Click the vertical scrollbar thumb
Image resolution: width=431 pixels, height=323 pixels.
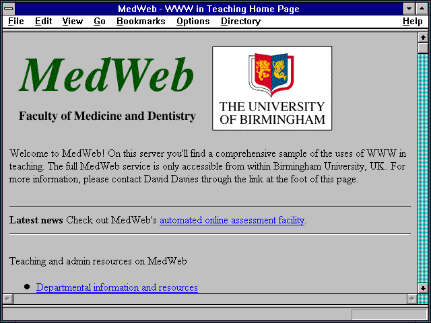pos(423,48)
